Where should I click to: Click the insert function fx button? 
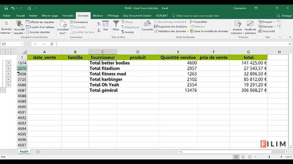click(52, 44)
